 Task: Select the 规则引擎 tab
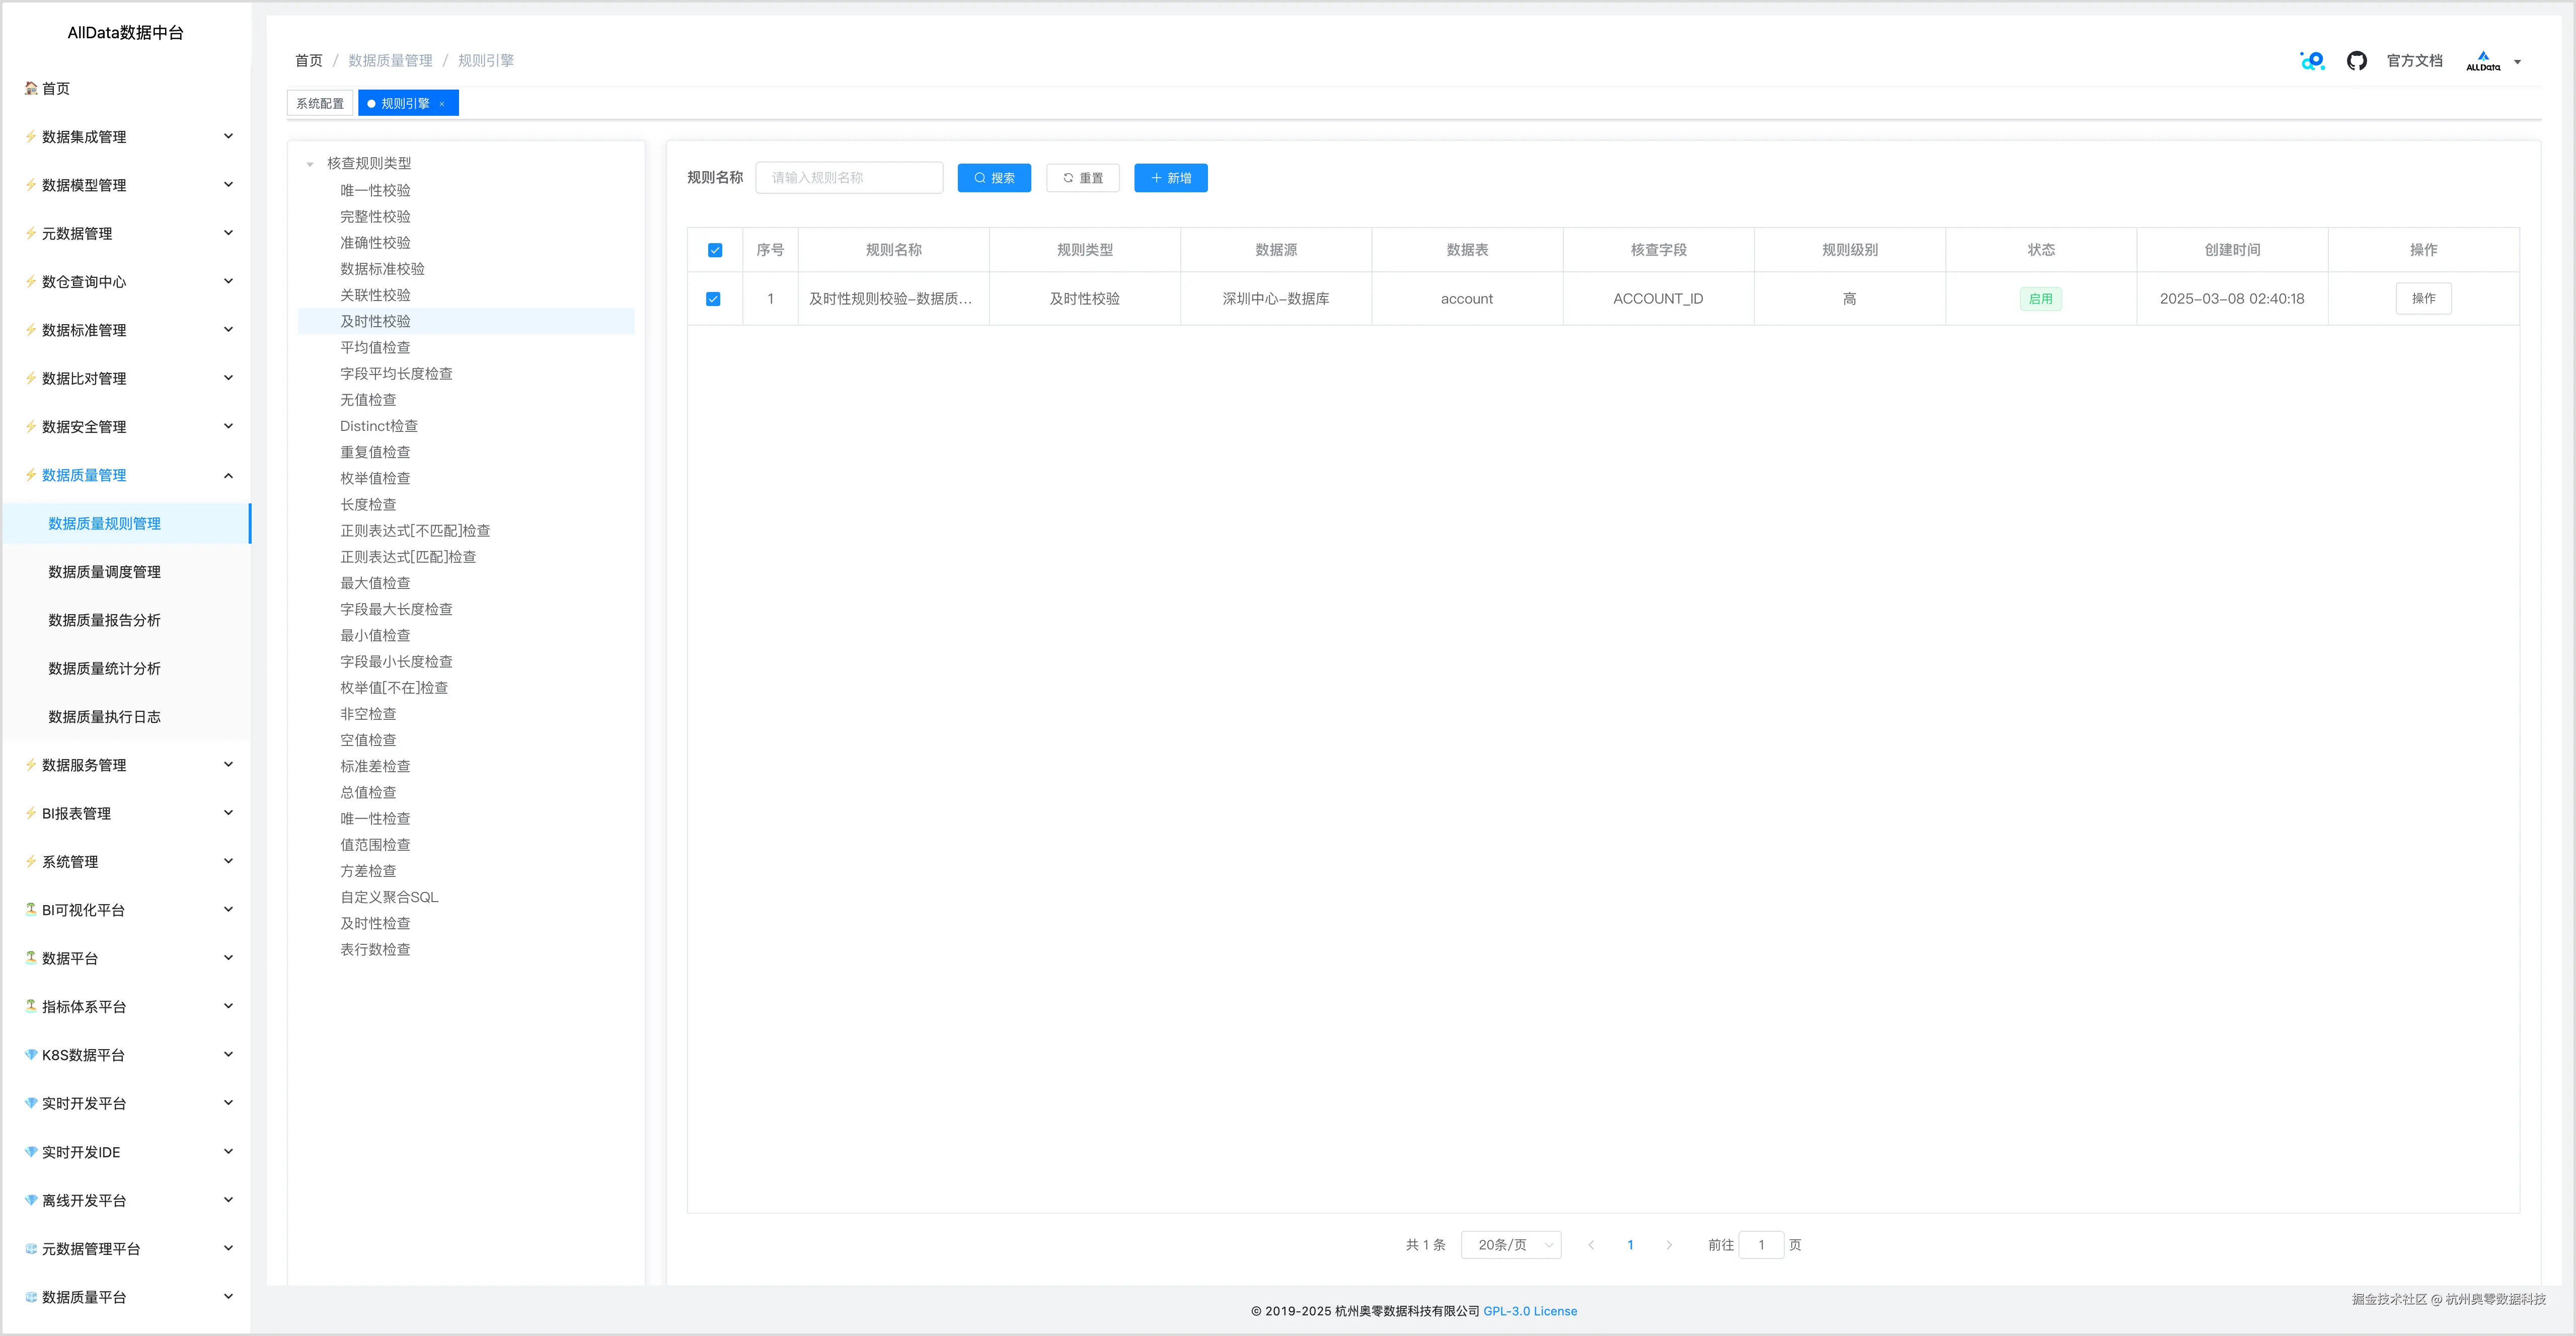point(408,103)
